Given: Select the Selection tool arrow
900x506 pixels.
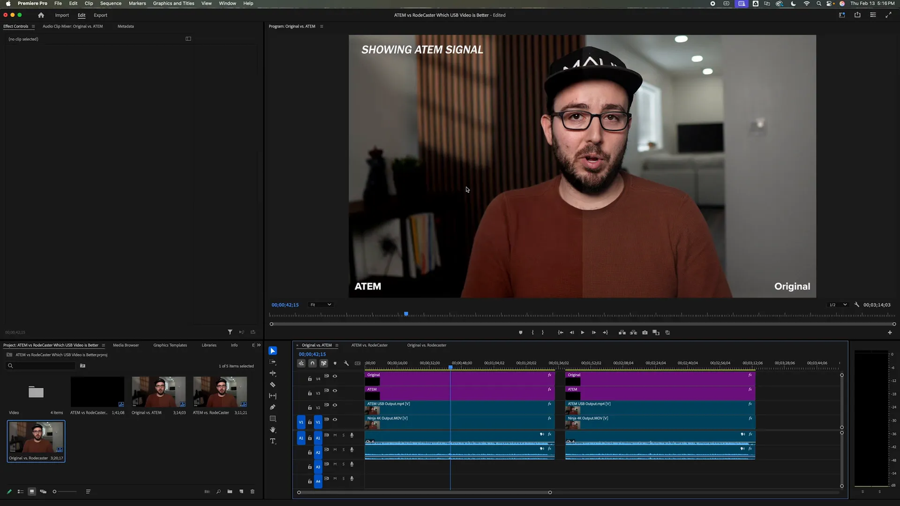Looking at the screenshot, I should (x=273, y=351).
